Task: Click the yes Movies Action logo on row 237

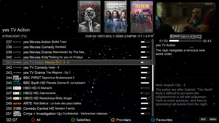Action: coord(17,42)
